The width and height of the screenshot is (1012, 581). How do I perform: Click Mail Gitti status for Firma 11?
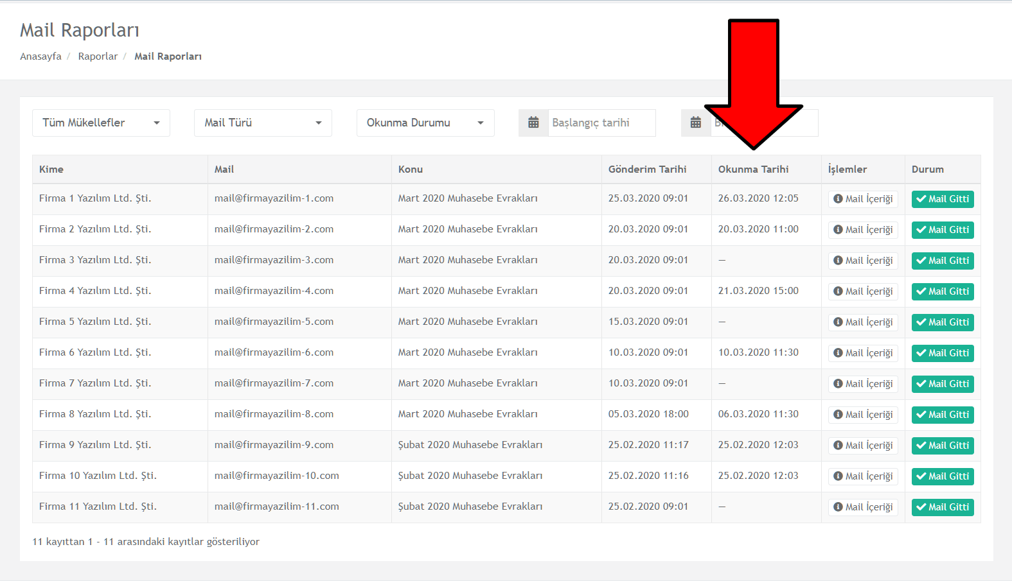[943, 507]
